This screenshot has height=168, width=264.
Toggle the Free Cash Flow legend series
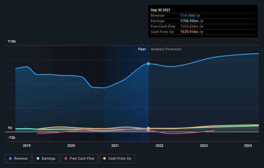point(79,159)
